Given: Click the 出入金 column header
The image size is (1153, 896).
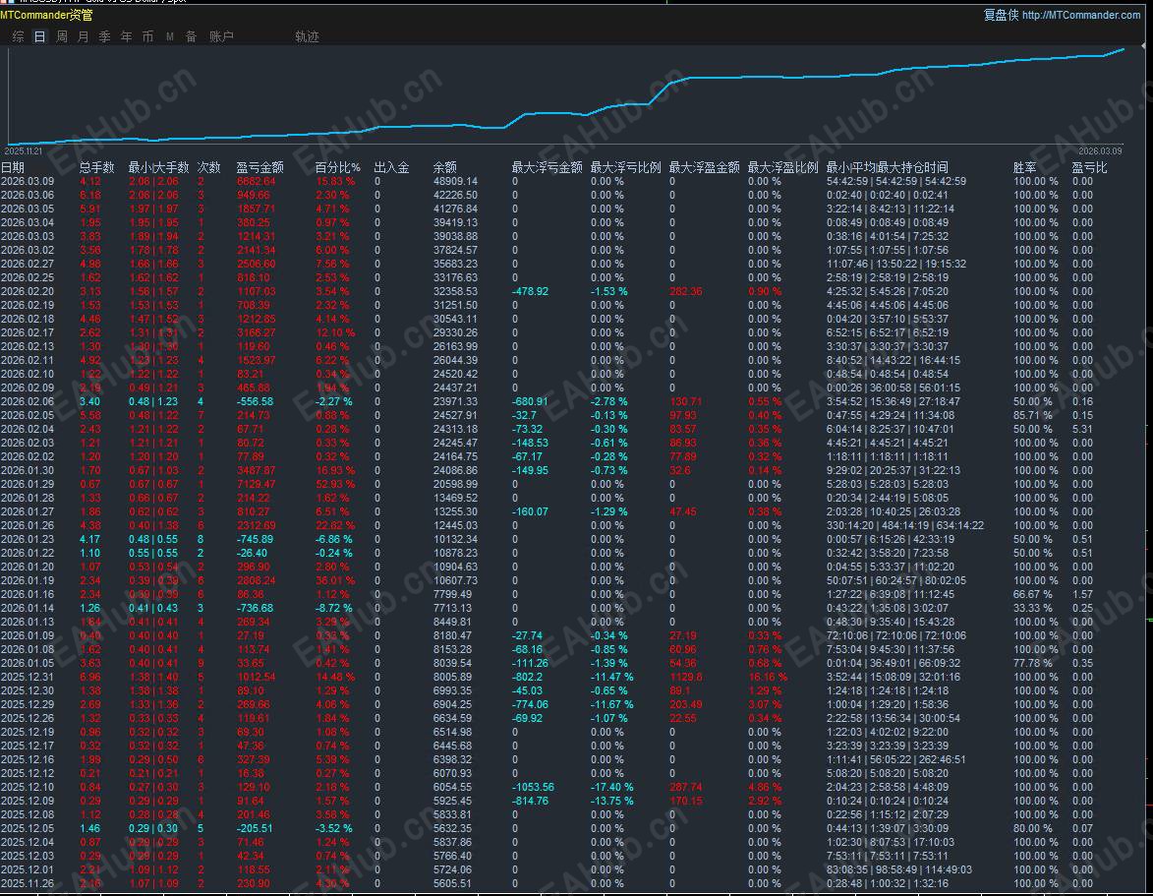Looking at the screenshot, I should pyautogui.click(x=391, y=168).
